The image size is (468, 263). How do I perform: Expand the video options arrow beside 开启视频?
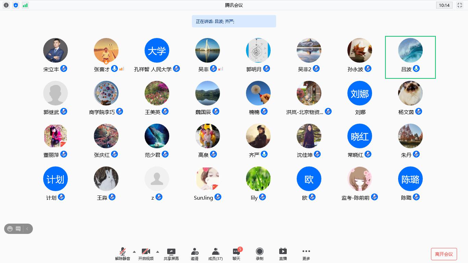click(x=158, y=251)
